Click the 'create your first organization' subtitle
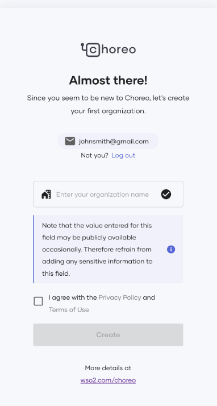This screenshot has height=406, width=217. (x=108, y=105)
